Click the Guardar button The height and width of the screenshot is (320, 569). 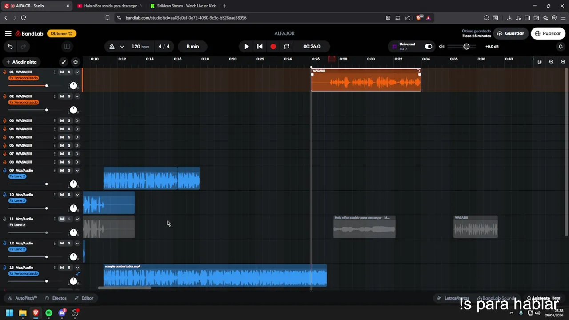click(510, 33)
